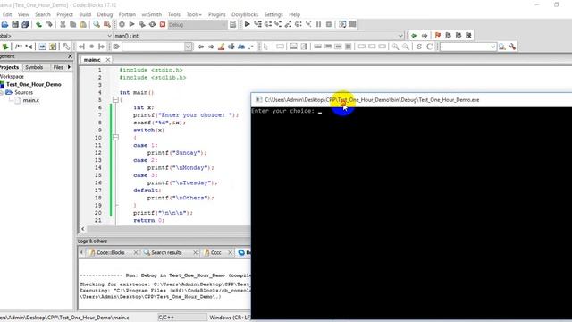Open the Debug menu
The height and width of the screenshot is (322, 572).
point(105,14)
